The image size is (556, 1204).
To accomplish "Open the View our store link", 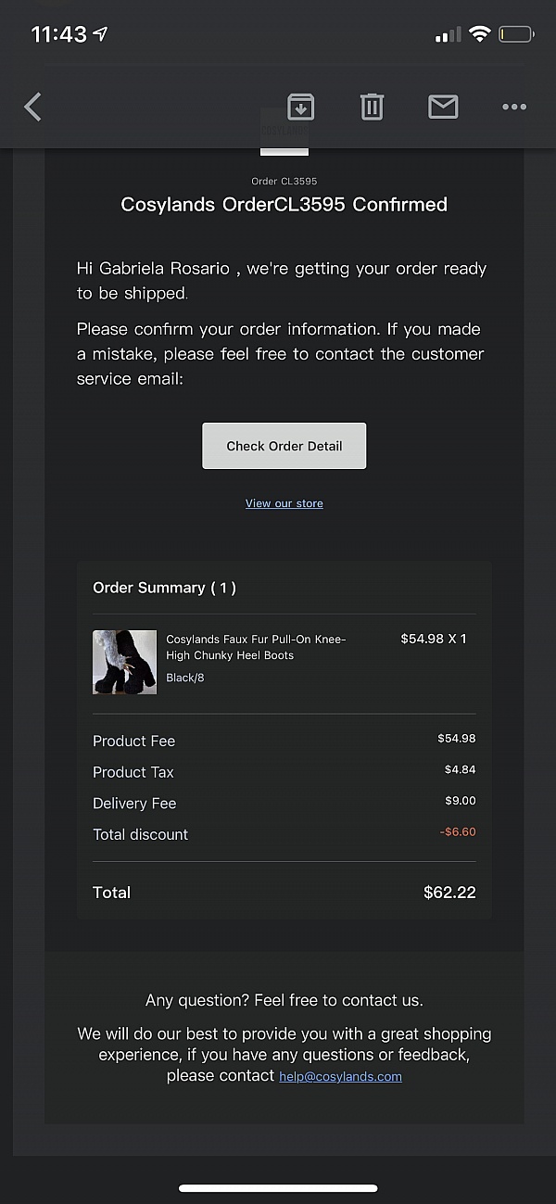I will tap(284, 503).
